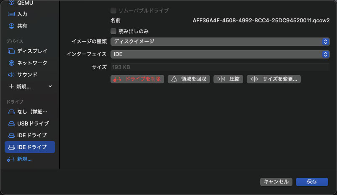The width and height of the screenshot is (337, 195).
Task: Select the unhighlighted IDE ドライブ entry
Action: 30,135
